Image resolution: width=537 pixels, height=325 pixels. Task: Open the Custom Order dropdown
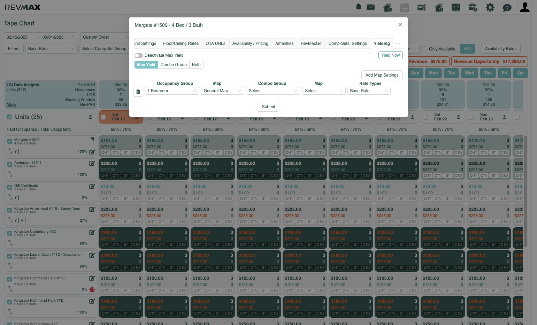[105, 37]
